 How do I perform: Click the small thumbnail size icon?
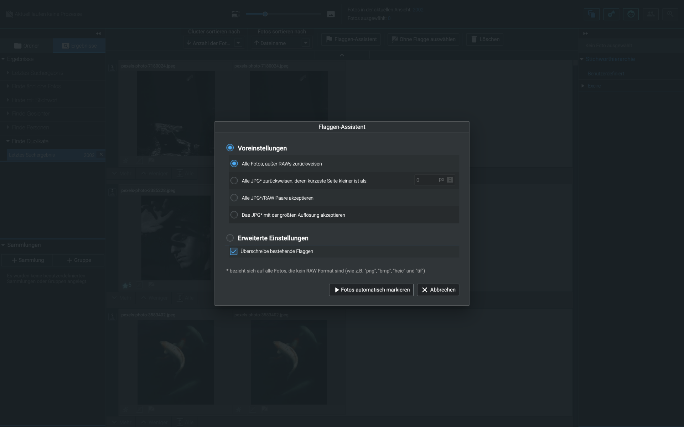tap(235, 14)
